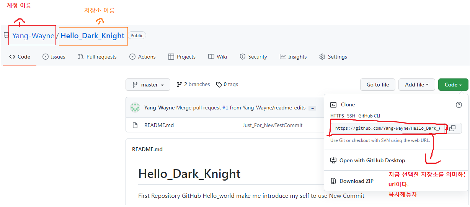View the 0 tags link
The height and width of the screenshot is (207, 470).
tap(227, 84)
